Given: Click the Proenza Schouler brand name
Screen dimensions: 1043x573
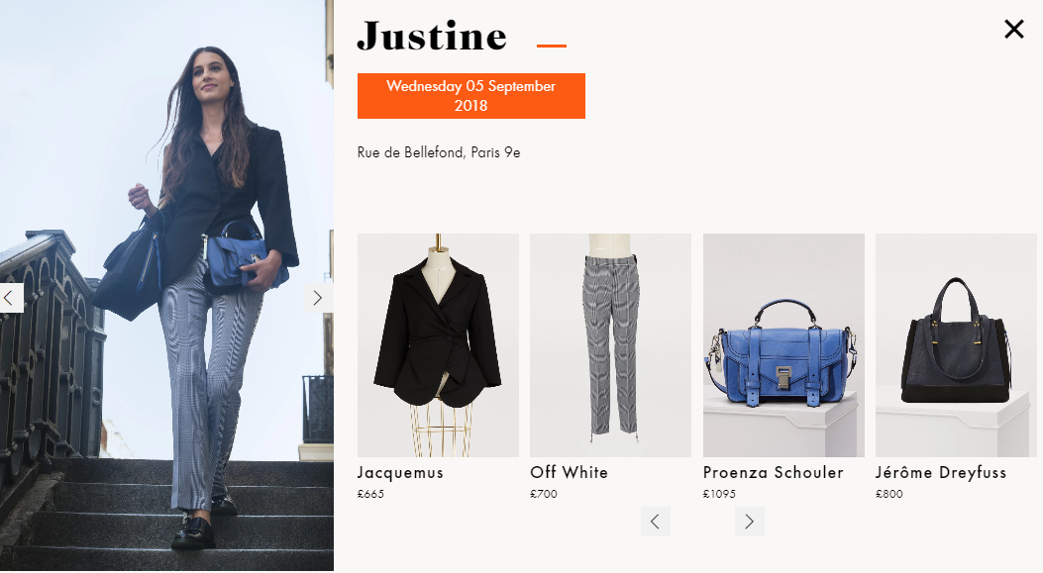Looking at the screenshot, I should (x=773, y=473).
